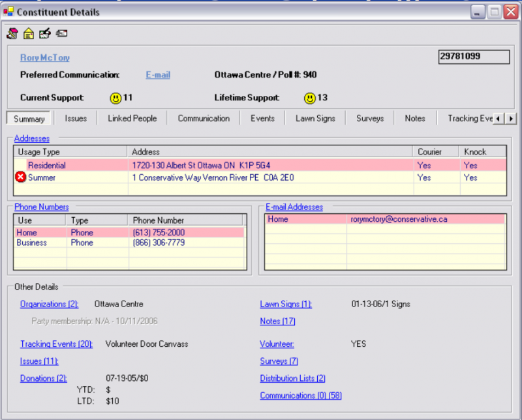The image size is (522, 420).
Task: Click the yellow house toolbar icon
Action: coord(29,33)
